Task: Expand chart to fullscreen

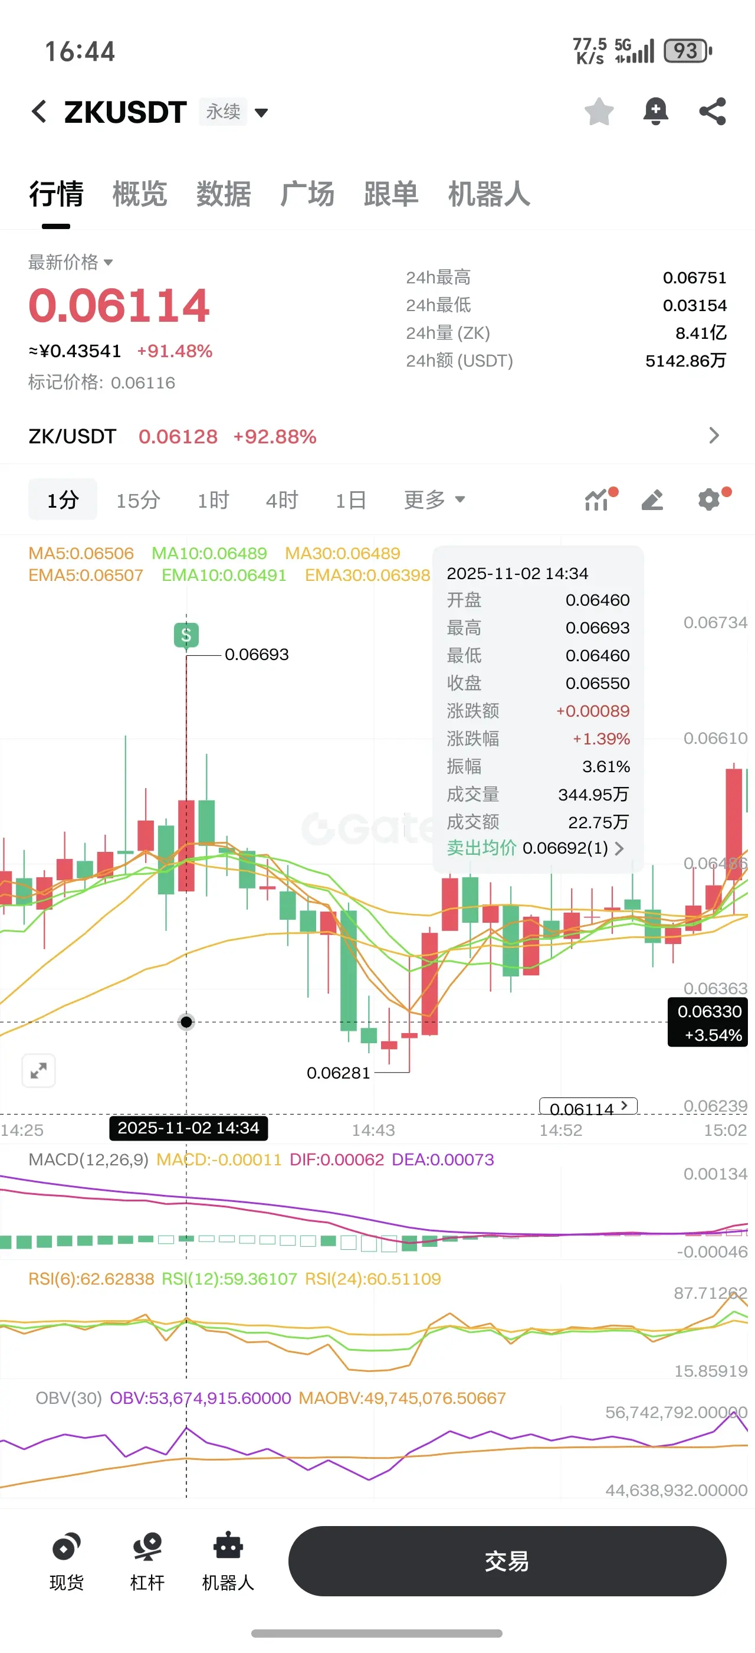Action: (38, 1070)
